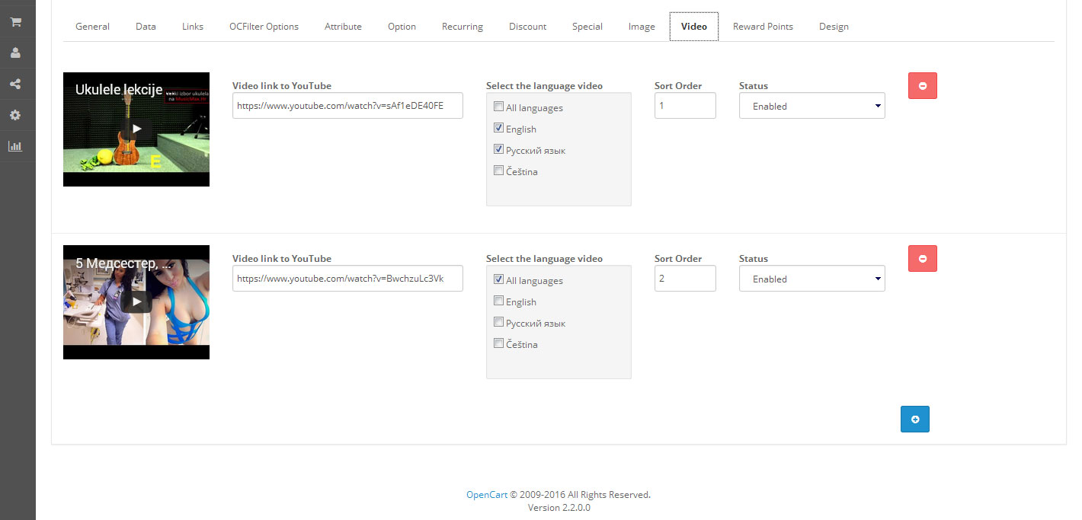Open the Reward Points tab
This screenshot has width=1082, height=520.
tap(763, 27)
